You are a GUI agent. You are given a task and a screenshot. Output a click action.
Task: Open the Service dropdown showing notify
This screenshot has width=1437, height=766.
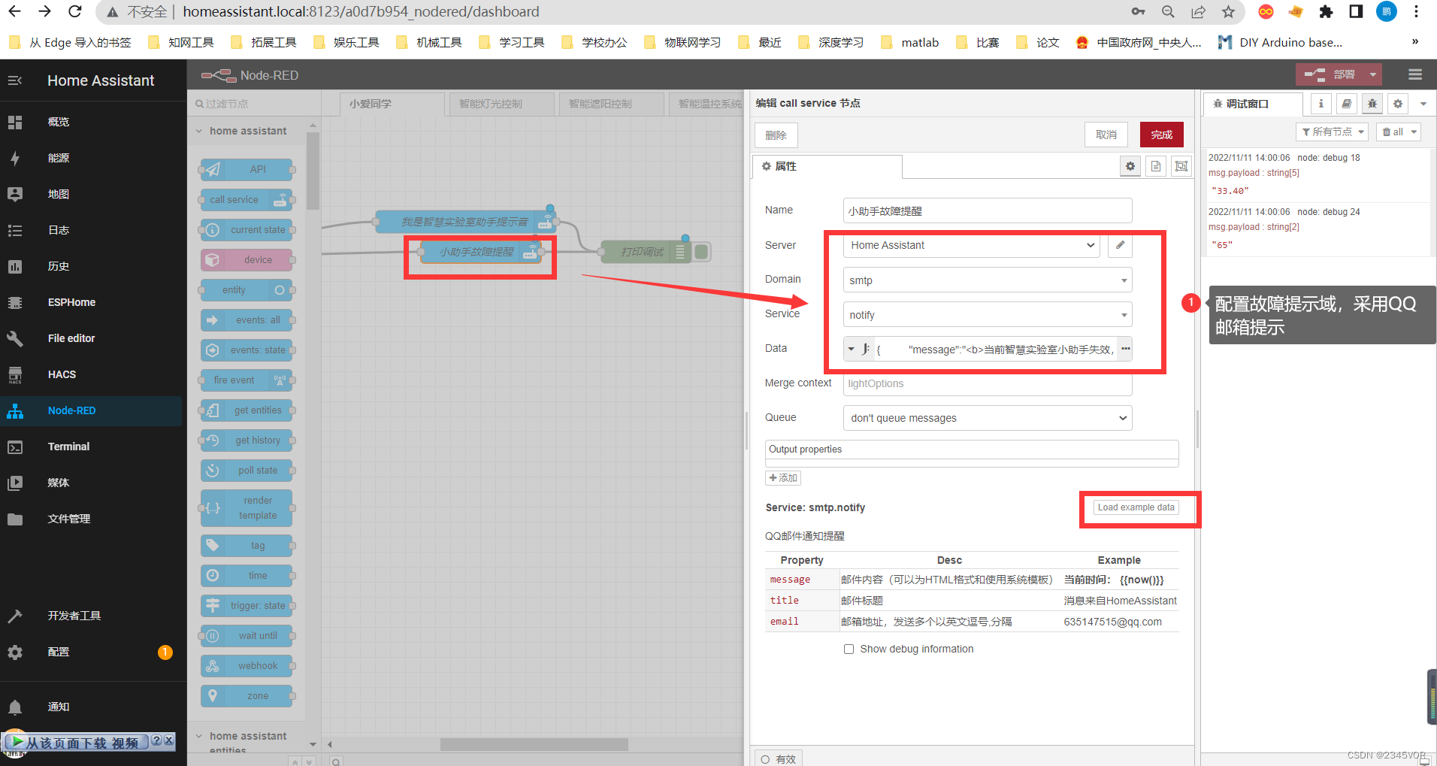tap(988, 315)
